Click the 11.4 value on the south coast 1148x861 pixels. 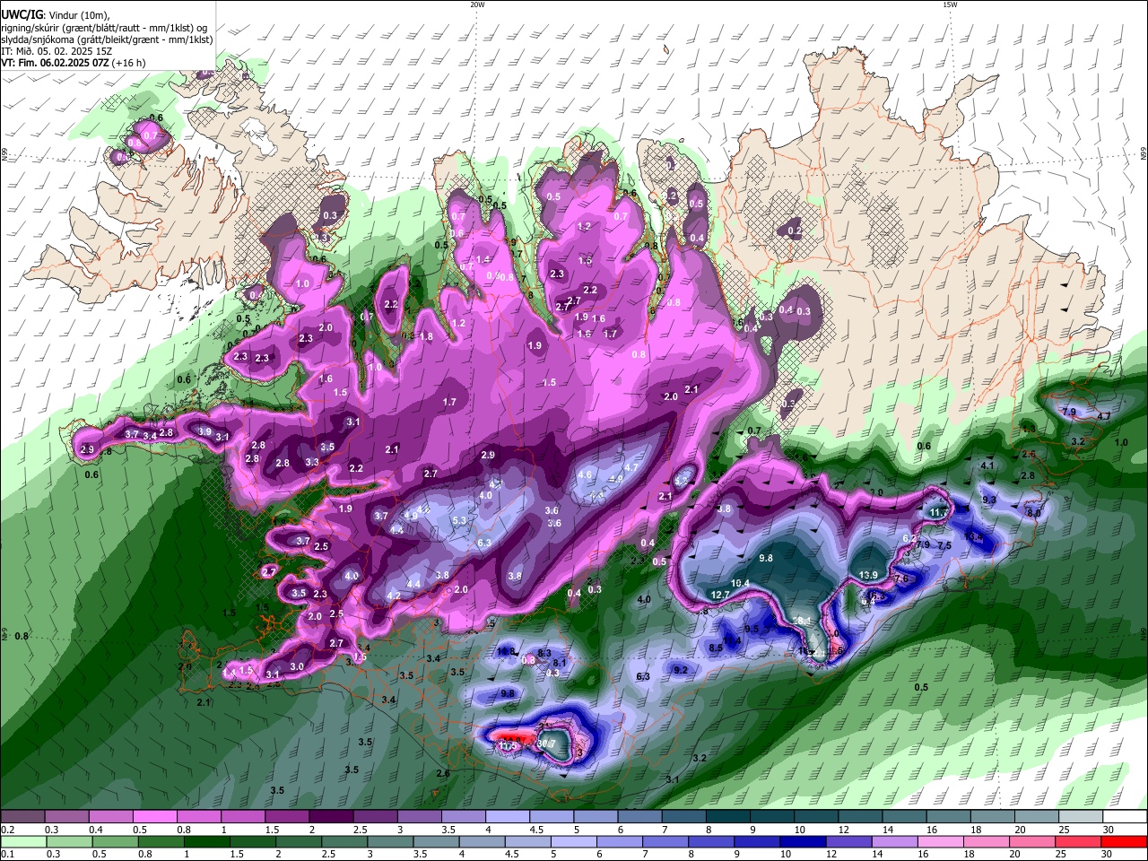click(733, 640)
